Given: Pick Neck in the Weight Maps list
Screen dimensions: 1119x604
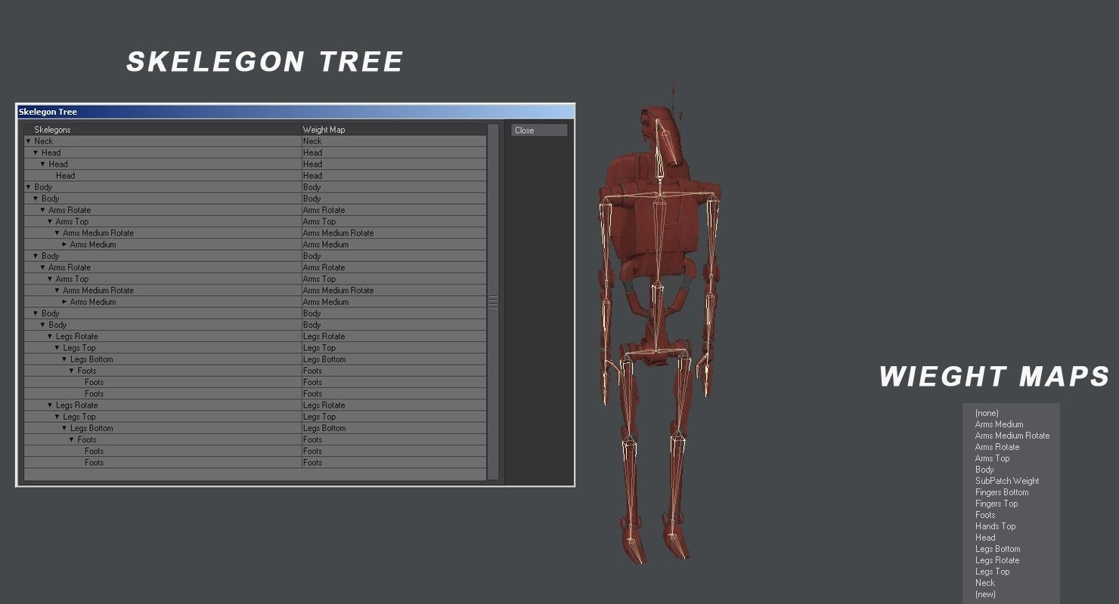Looking at the screenshot, I should click(985, 583).
